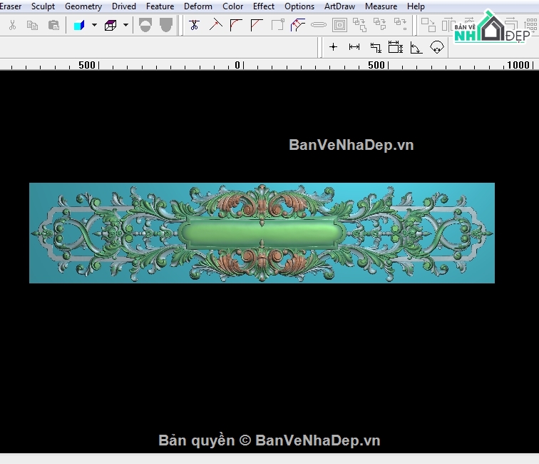Screen dimensions: 539x464
Task: Select the Extend line tool icon
Action: (x=215, y=25)
